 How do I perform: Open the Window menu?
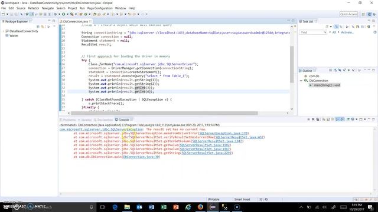coord(120,8)
